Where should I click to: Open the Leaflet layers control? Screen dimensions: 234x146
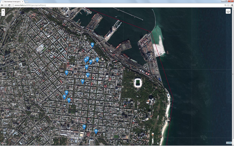228,11
